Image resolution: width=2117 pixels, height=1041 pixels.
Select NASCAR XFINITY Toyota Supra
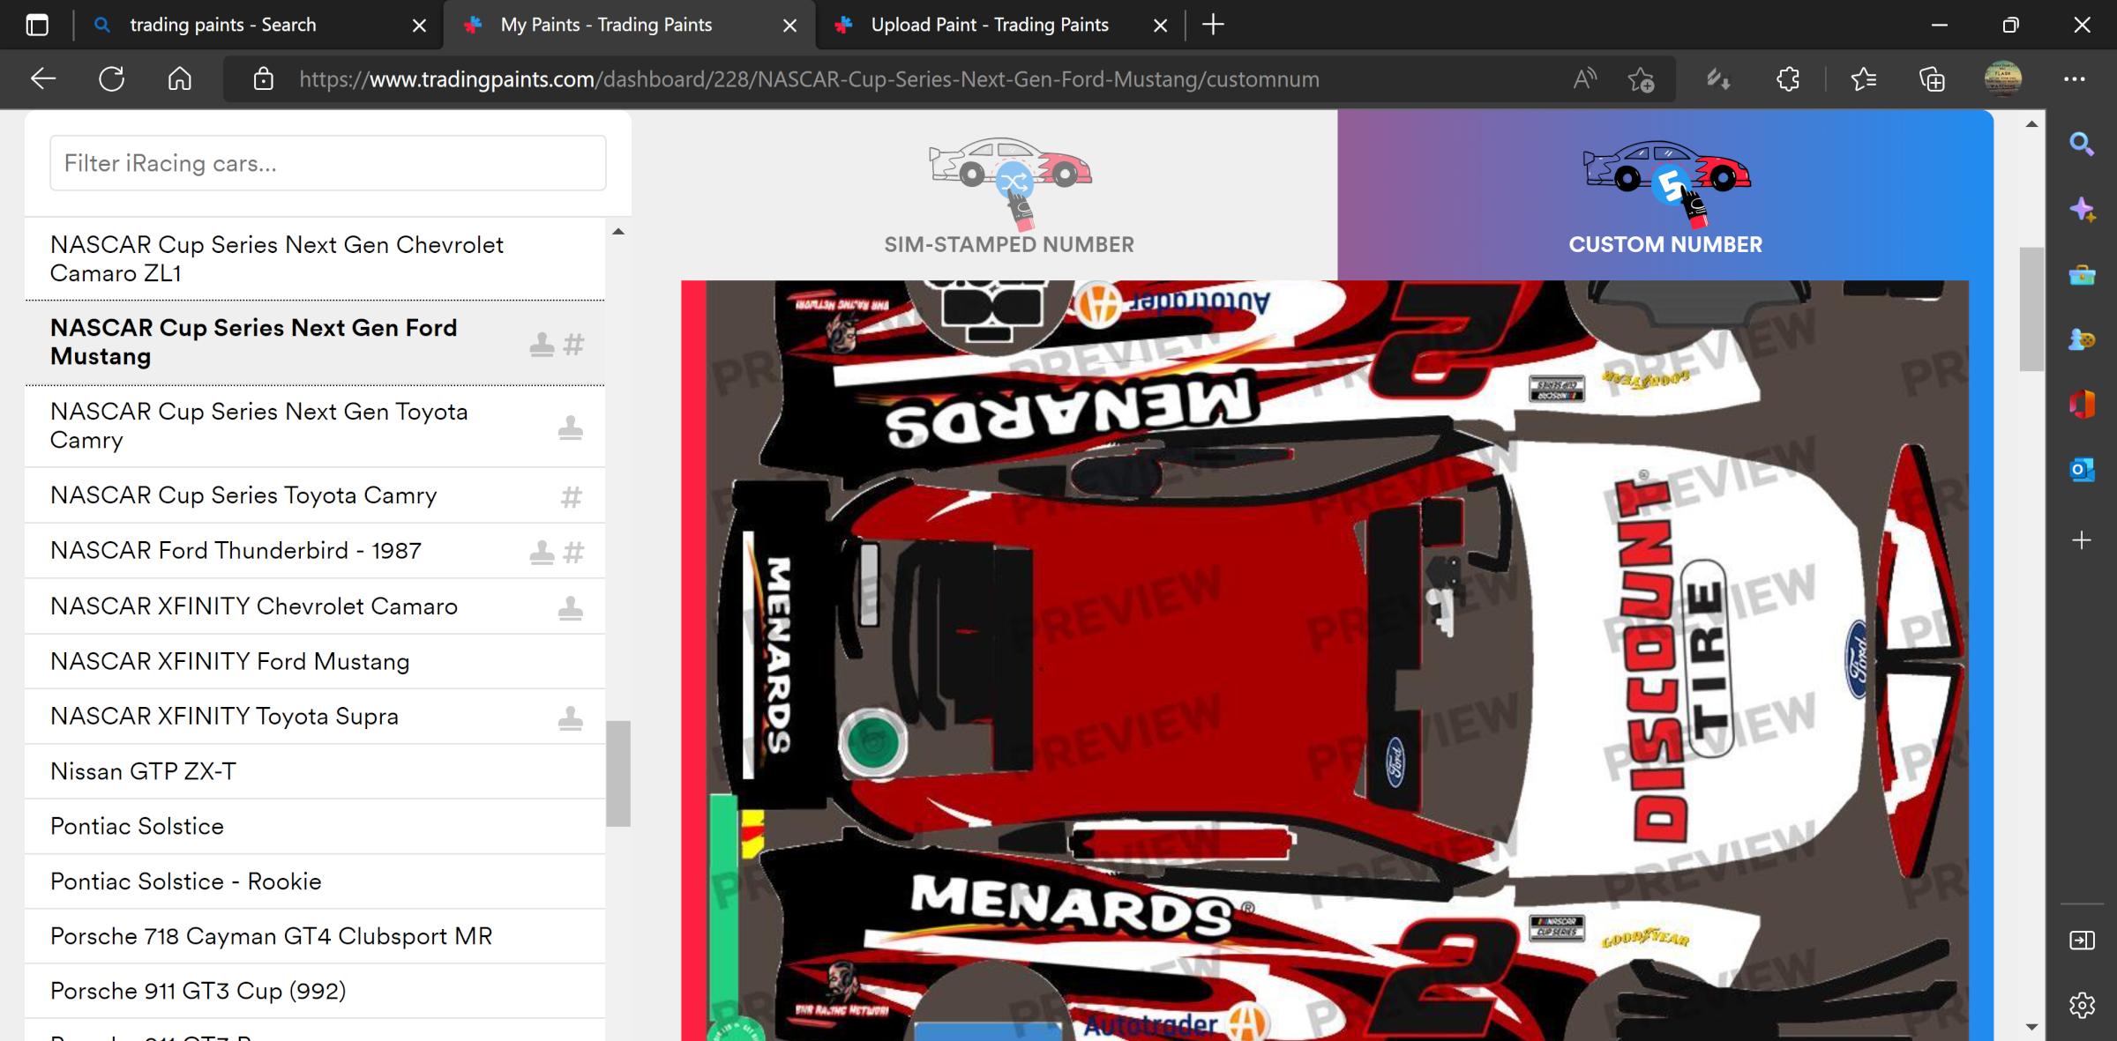point(315,717)
